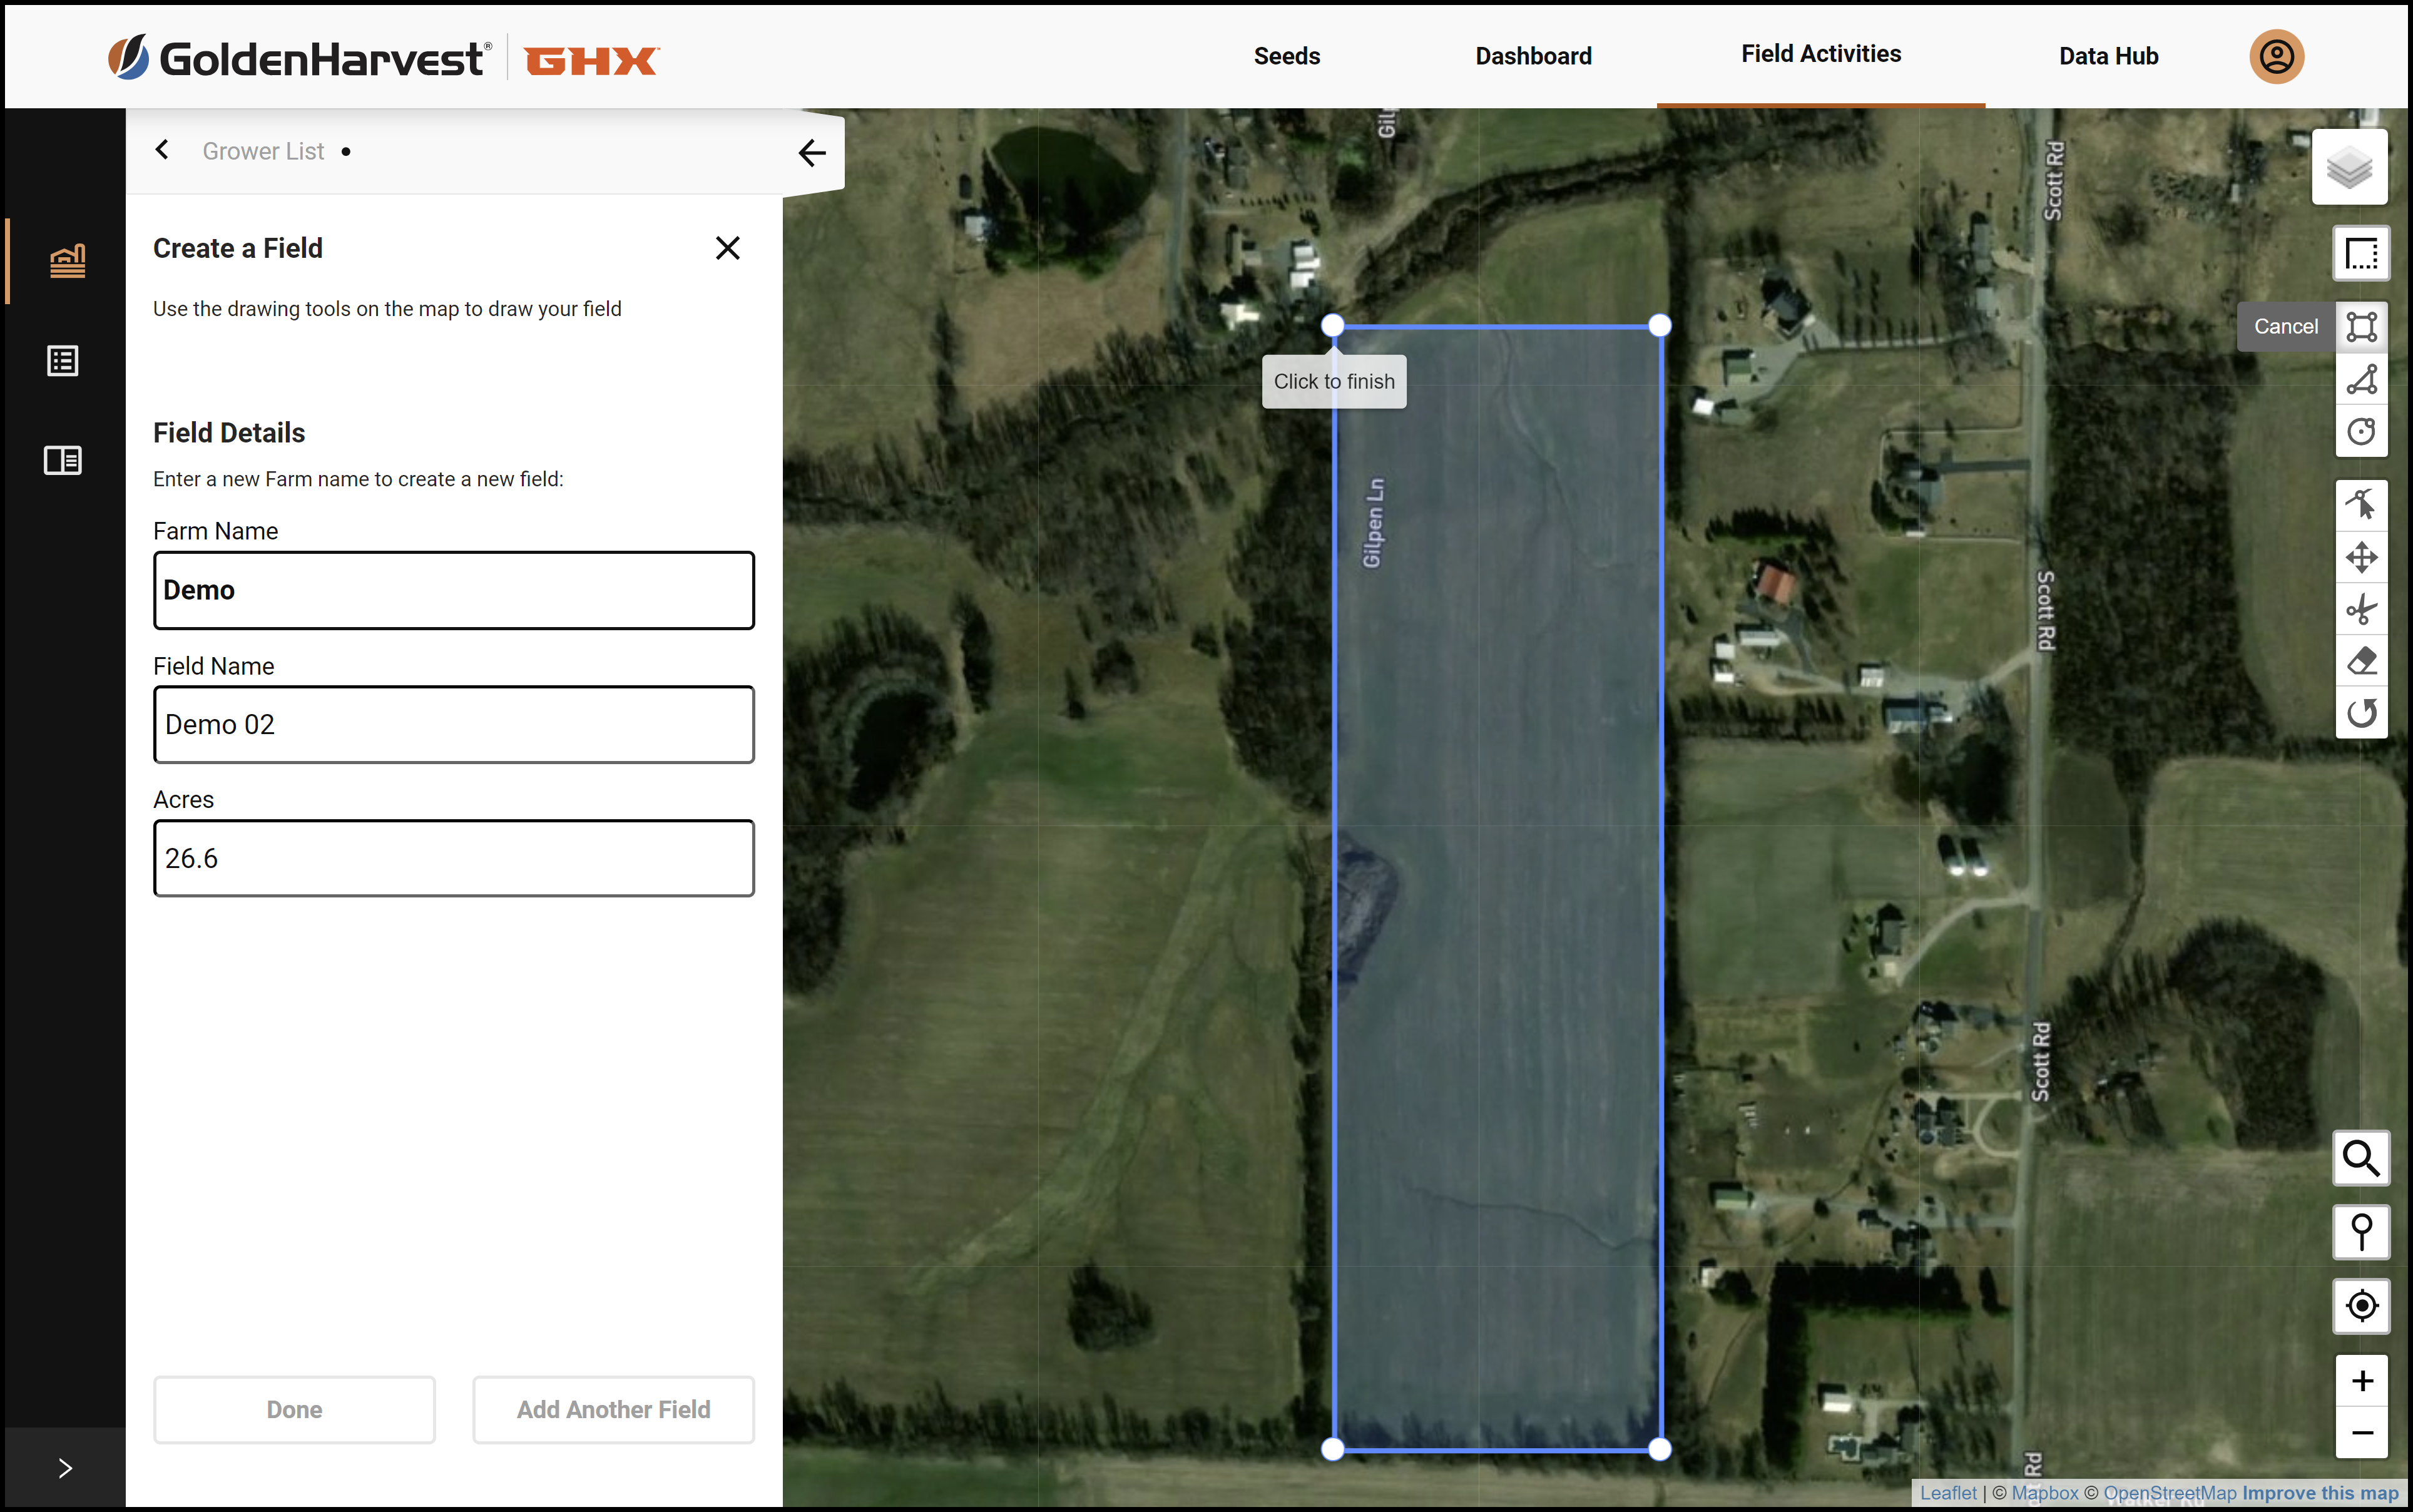Image resolution: width=2413 pixels, height=1512 pixels.
Task: Expand the left sidebar navigation
Action: pos(65,1468)
